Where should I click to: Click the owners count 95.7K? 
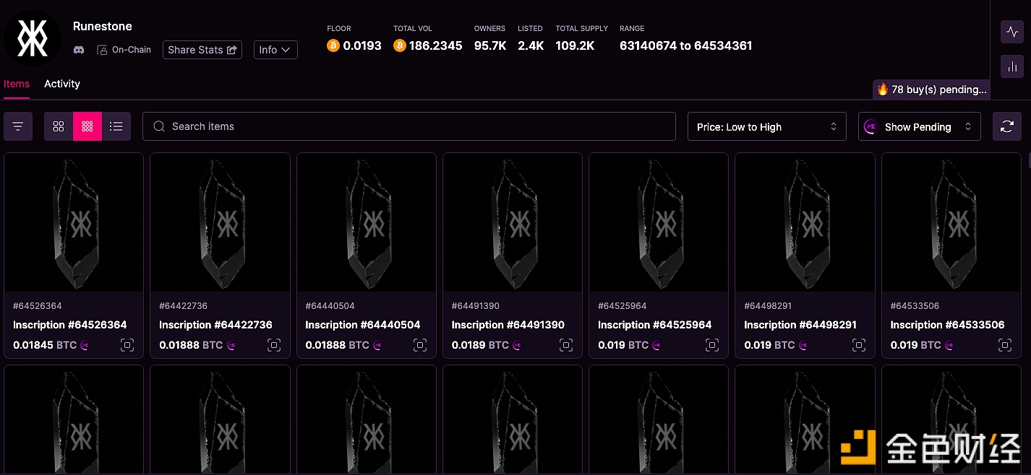click(x=490, y=45)
